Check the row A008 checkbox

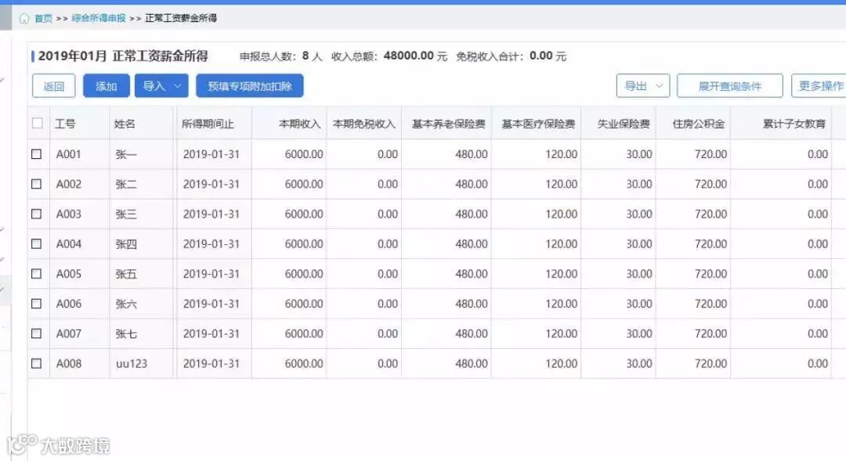[36, 363]
